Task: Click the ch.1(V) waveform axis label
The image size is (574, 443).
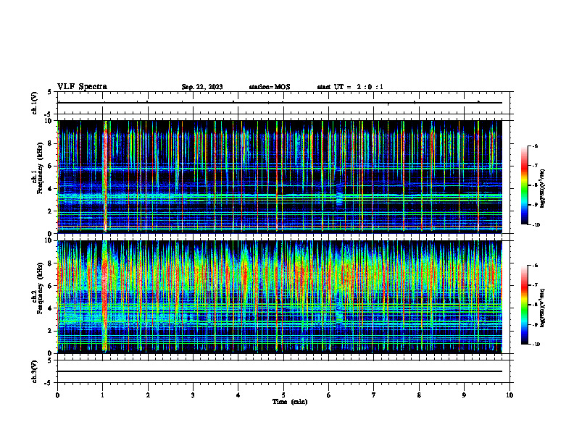Action: 35,103
